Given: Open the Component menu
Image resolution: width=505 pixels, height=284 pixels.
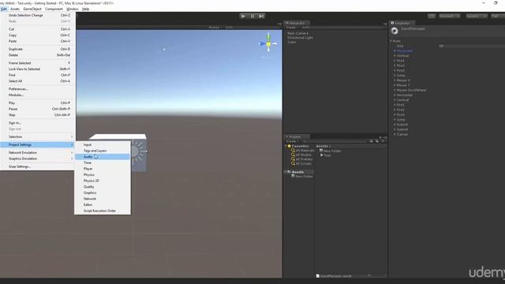Looking at the screenshot, I should click(54, 9).
